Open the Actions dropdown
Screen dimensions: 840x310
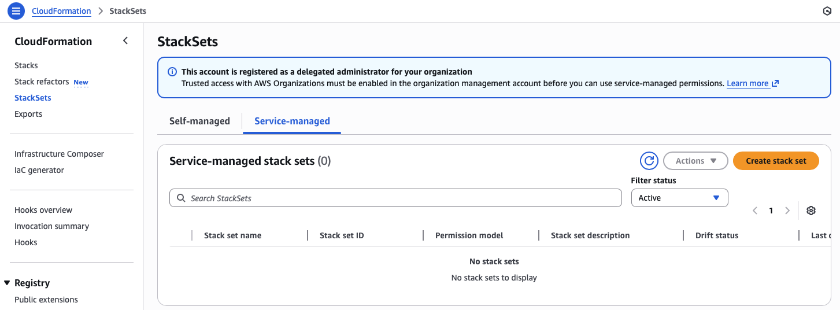tap(695, 161)
